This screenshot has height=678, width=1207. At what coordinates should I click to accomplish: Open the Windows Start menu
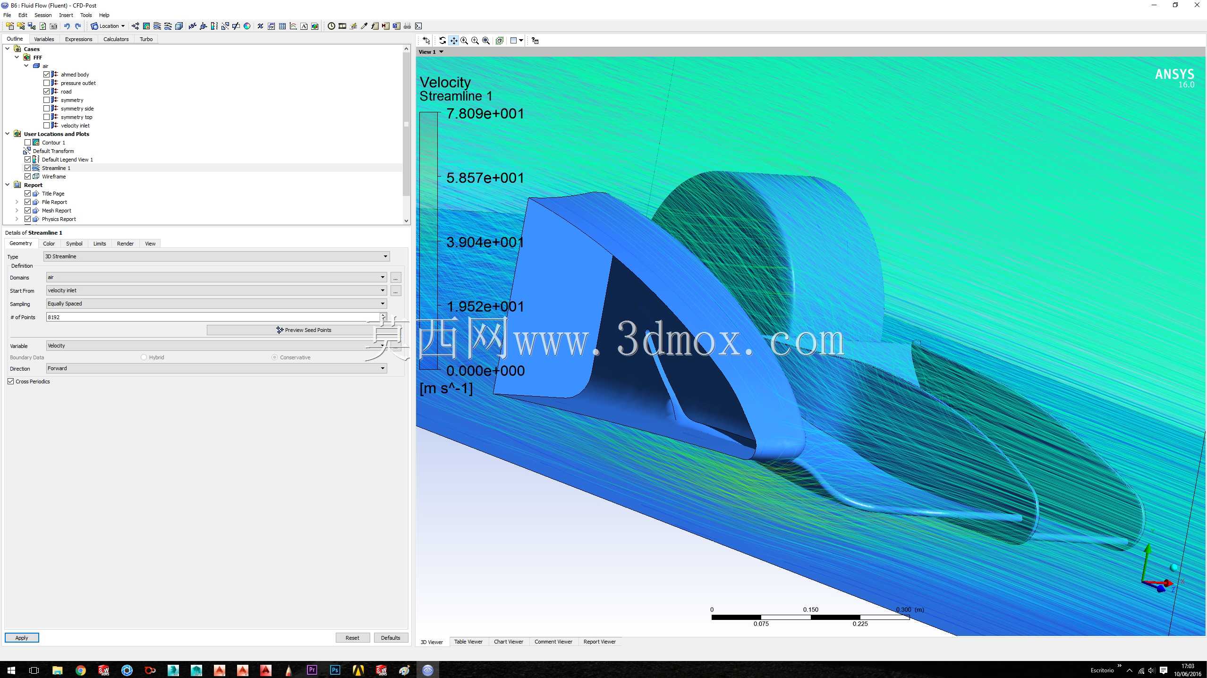click(11, 670)
